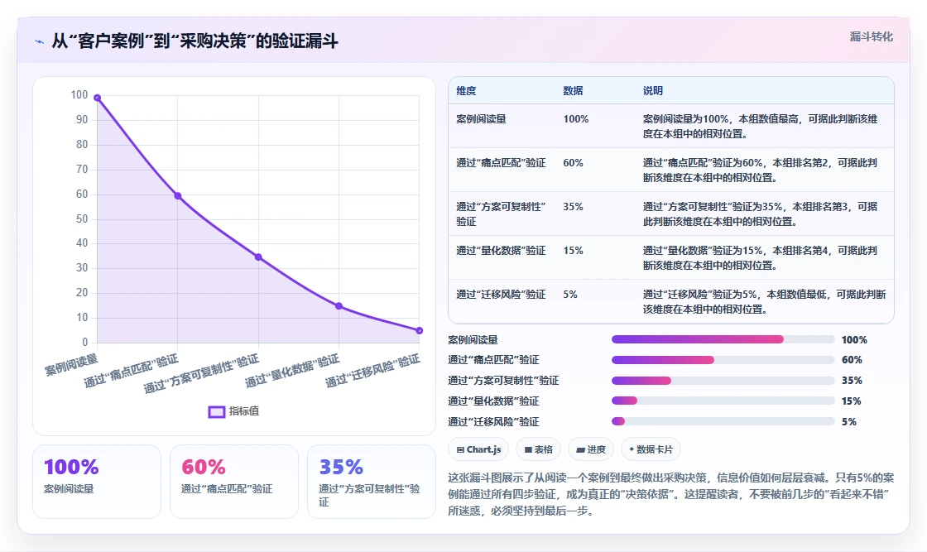The width and height of the screenshot is (927, 552).
Task: Click the 说明 column header
Action: tap(653, 90)
